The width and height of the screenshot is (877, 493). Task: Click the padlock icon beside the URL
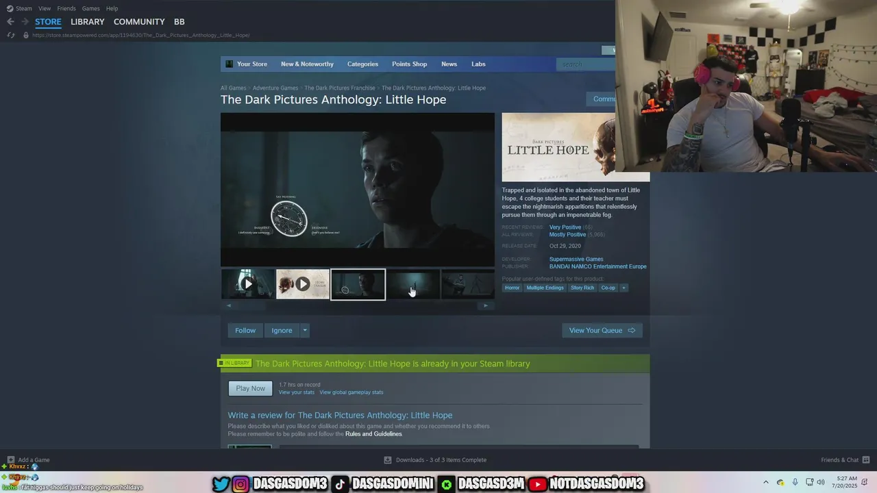coord(26,35)
